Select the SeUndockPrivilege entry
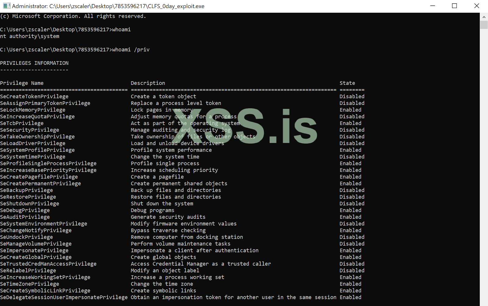The height and width of the screenshot is (306, 488). [26, 237]
